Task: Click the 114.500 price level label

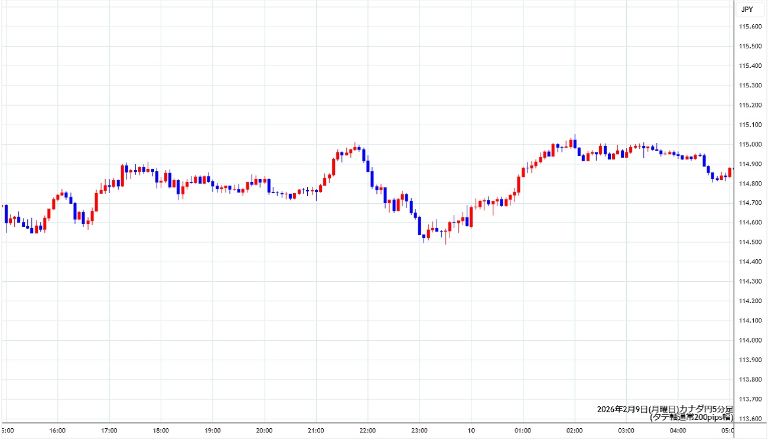Action: pyautogui.click(x=750, y=242)
